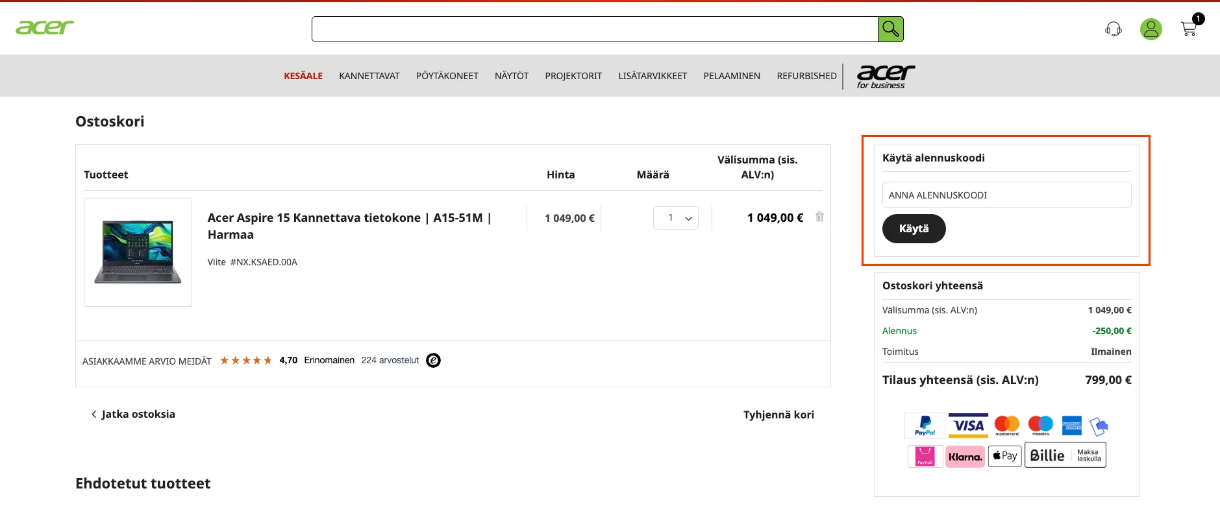Click the Acer logo
The height and width of the screenshot is (506, 1220).
coord(45,27)
